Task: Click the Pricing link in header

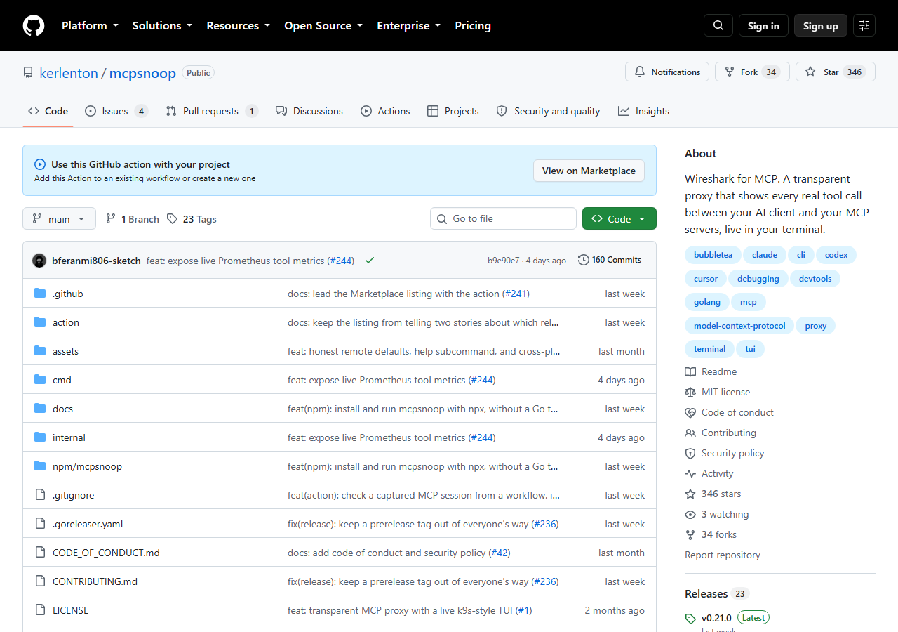Action: click(473, 25)
